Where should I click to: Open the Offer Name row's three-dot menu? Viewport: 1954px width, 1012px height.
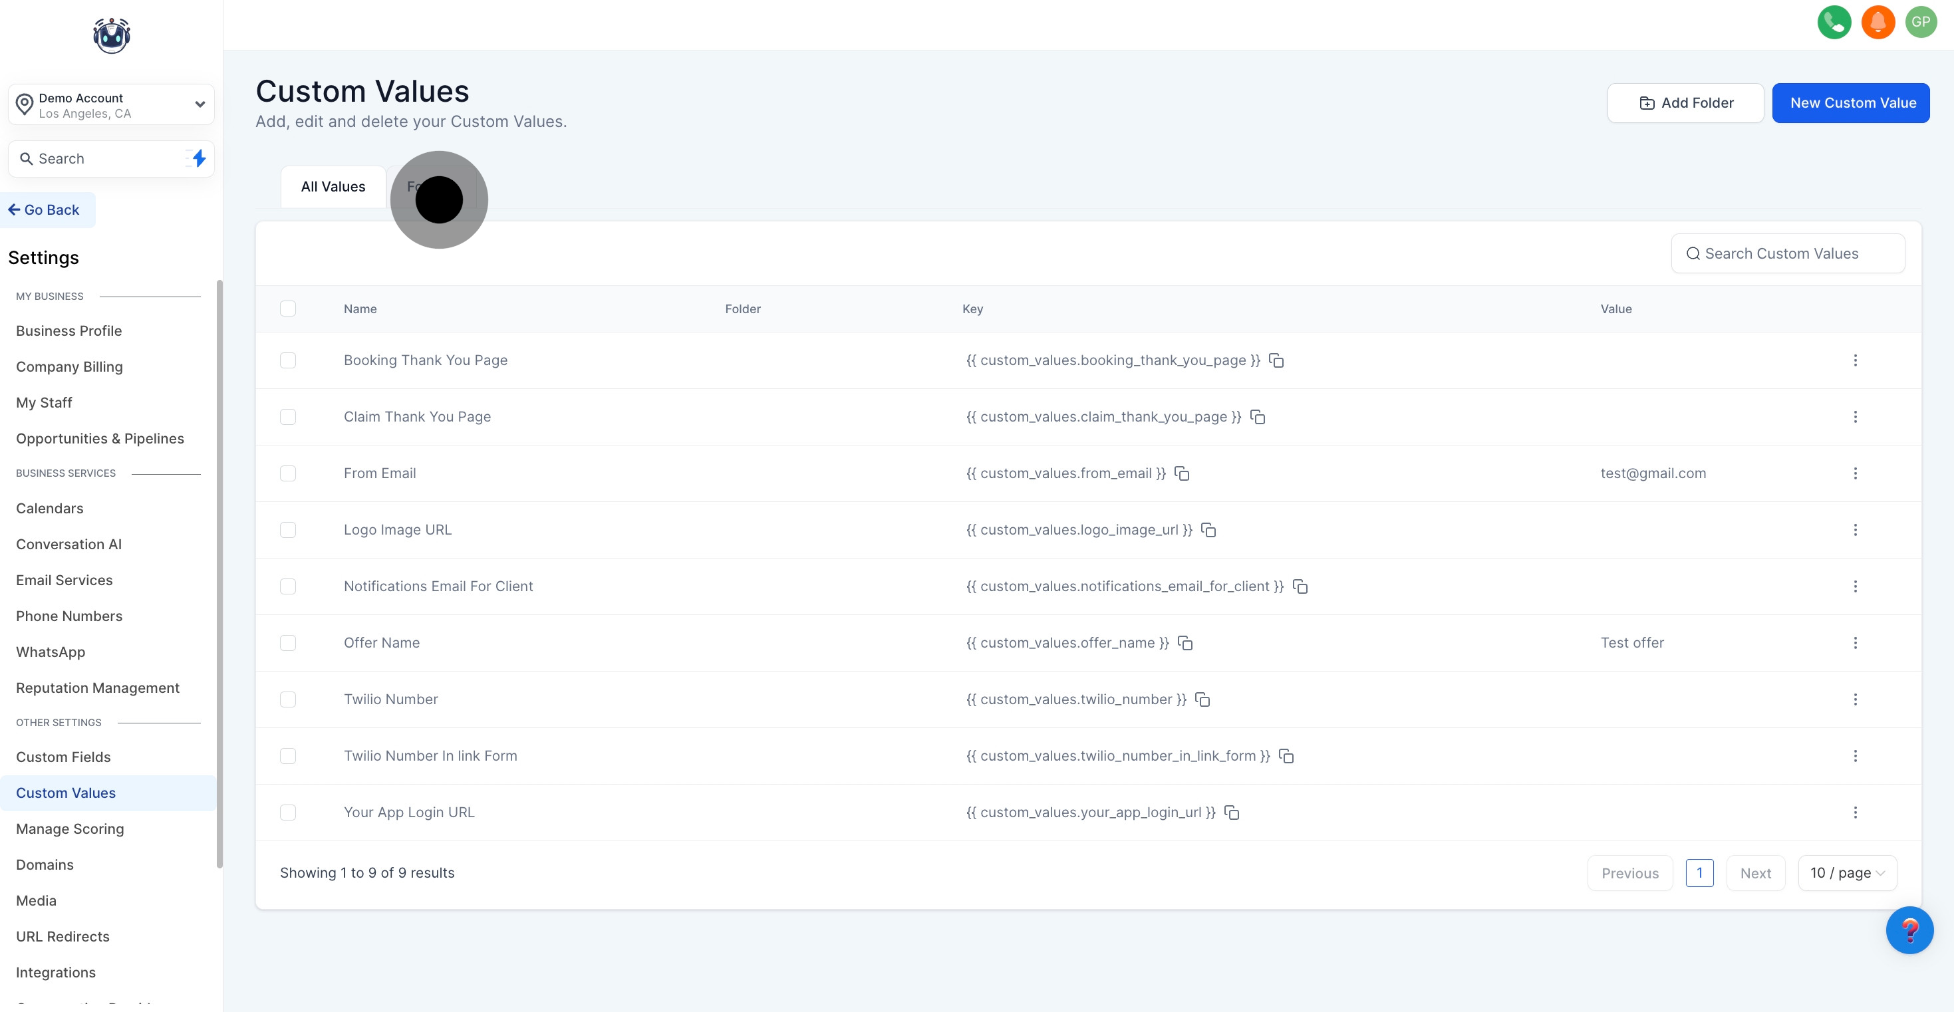(x=1855, y=644)
